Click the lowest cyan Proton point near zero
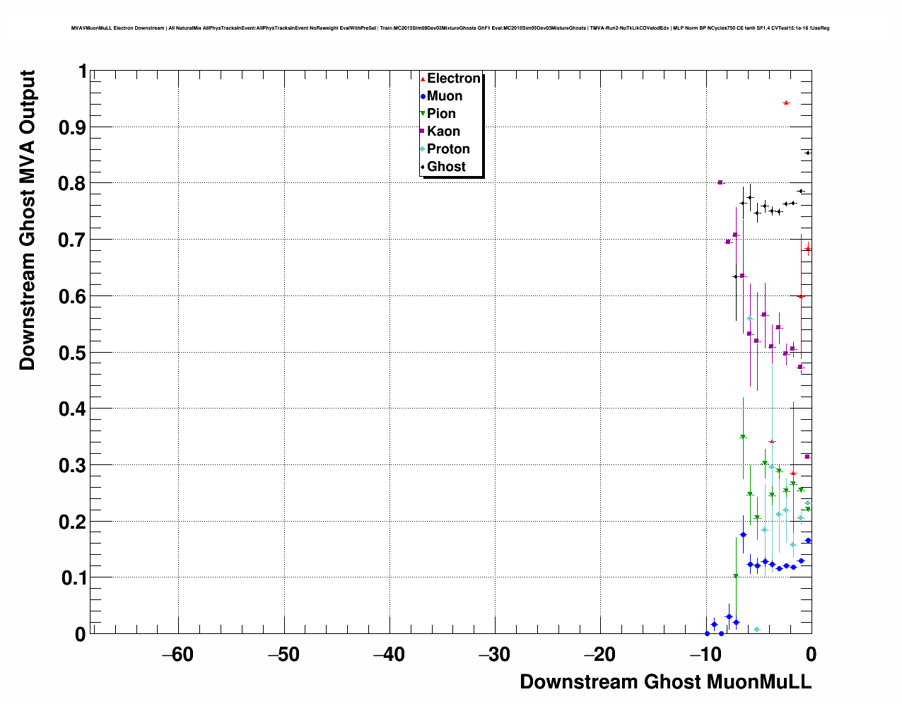 756,629
